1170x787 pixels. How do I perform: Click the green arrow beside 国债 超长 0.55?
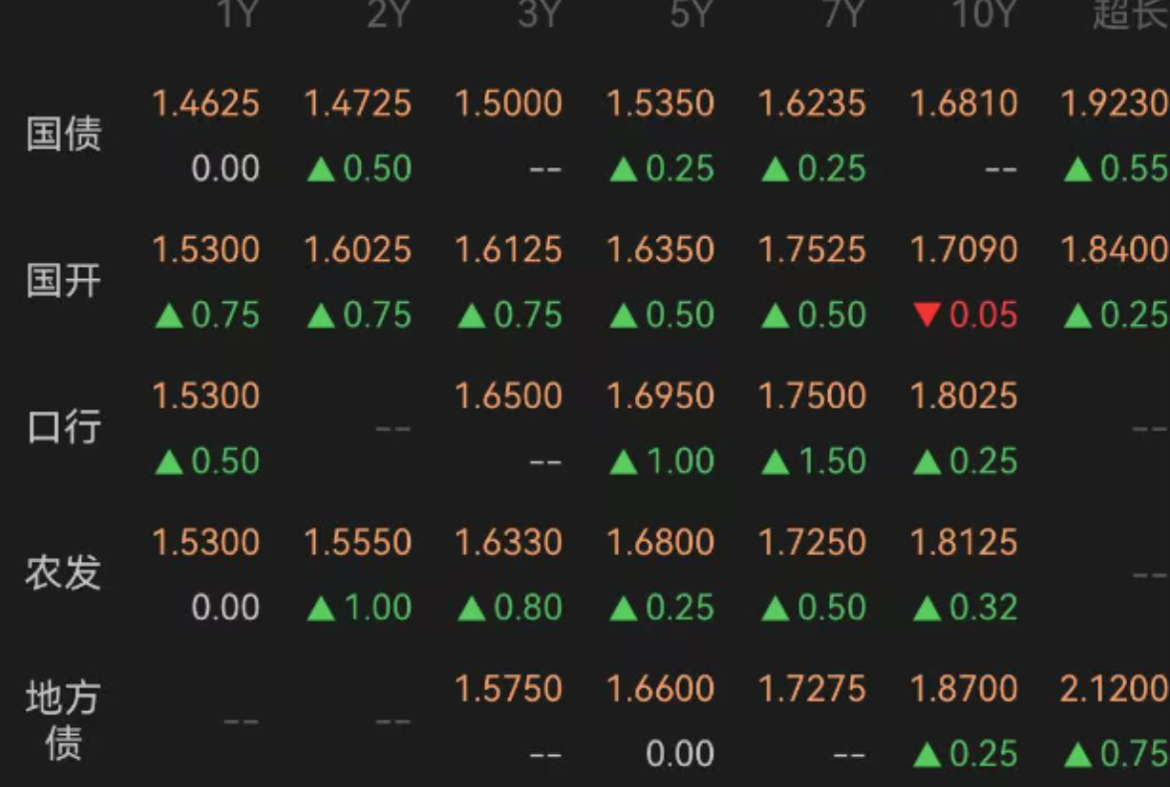(x=1078, y=169)
